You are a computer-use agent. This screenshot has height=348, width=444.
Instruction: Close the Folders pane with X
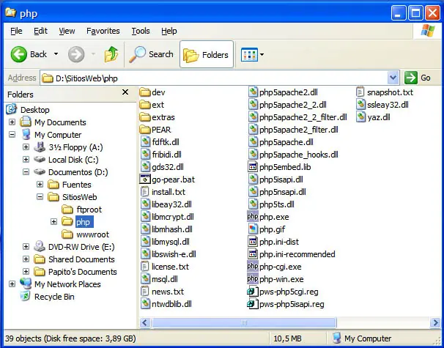click(125, 92)
